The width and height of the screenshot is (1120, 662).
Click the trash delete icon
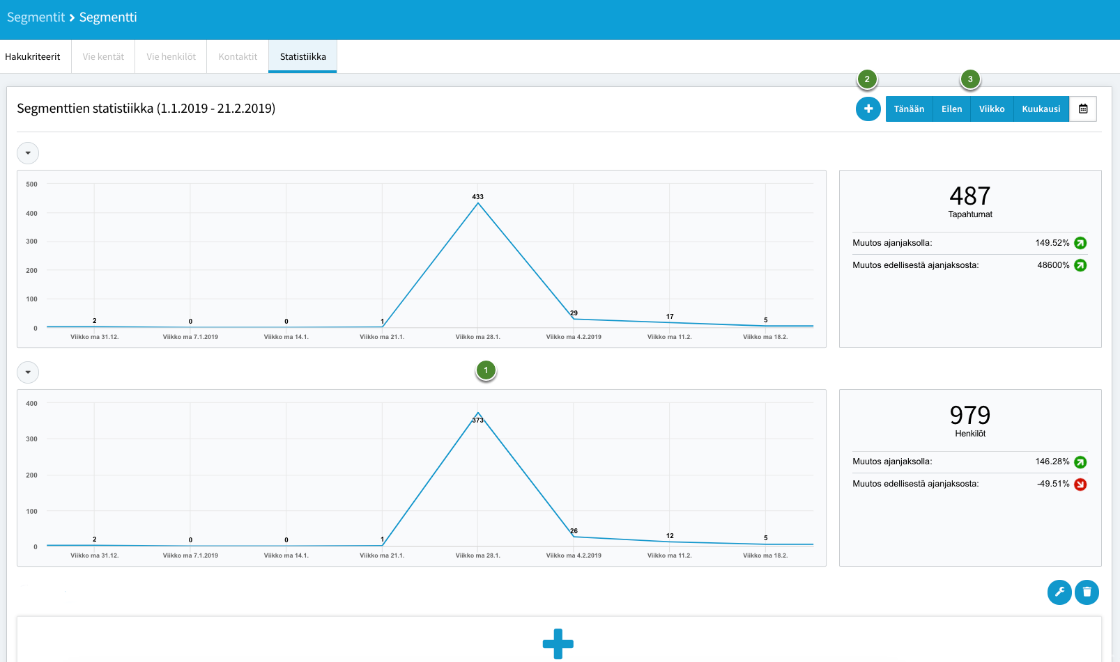(1087, 592)
